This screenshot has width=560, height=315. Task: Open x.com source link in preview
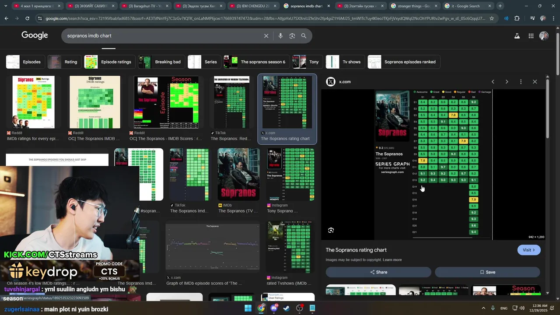339,82
